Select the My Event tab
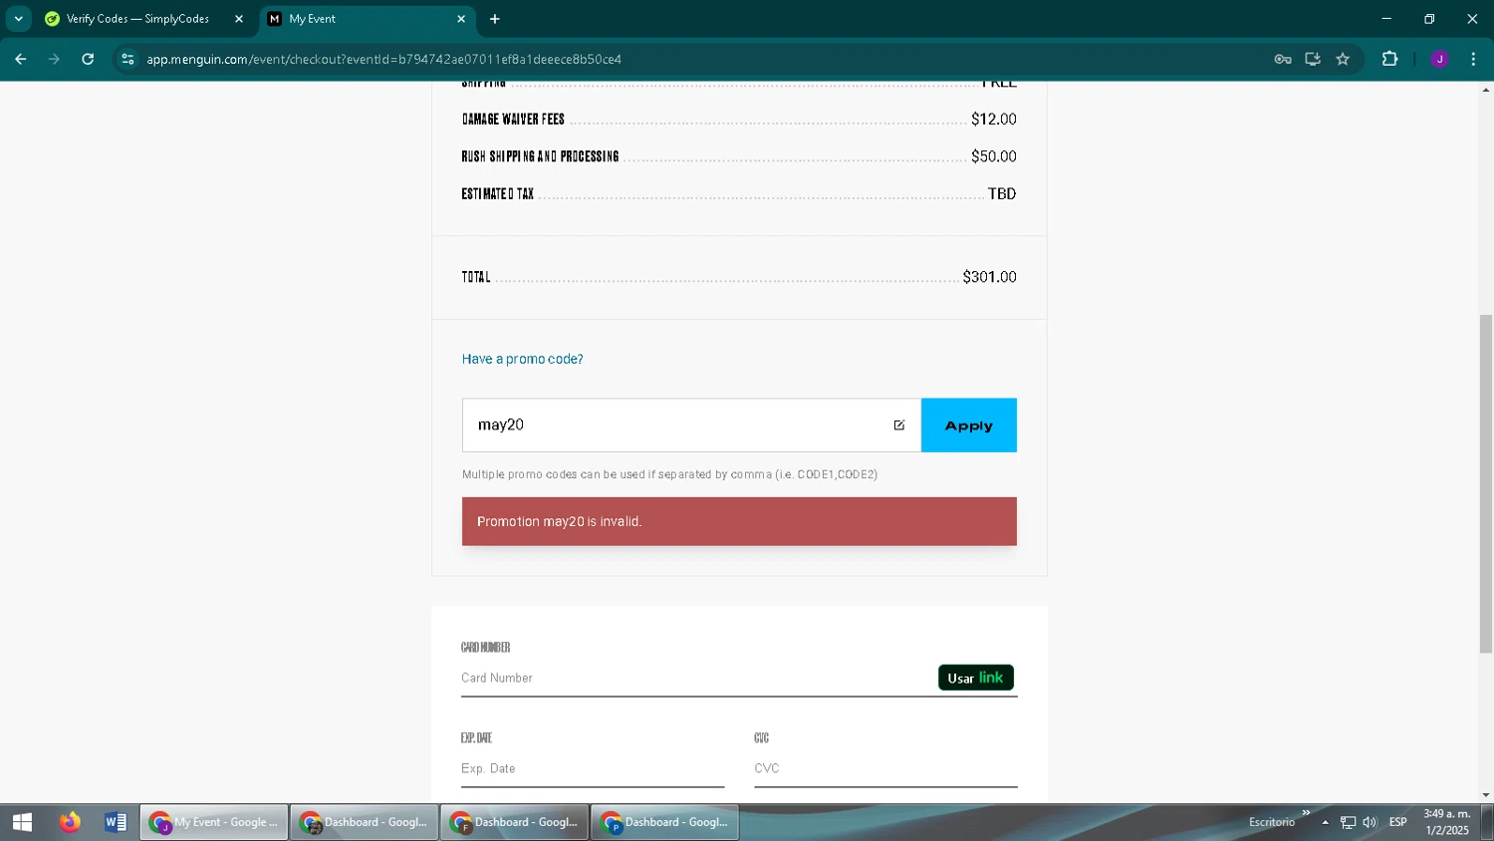Viewport: 1494px width, 841px height. [x=367, y=18]
